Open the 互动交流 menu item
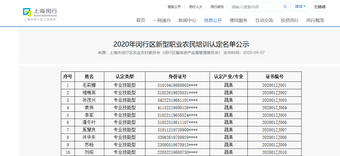 pos(264,20)
